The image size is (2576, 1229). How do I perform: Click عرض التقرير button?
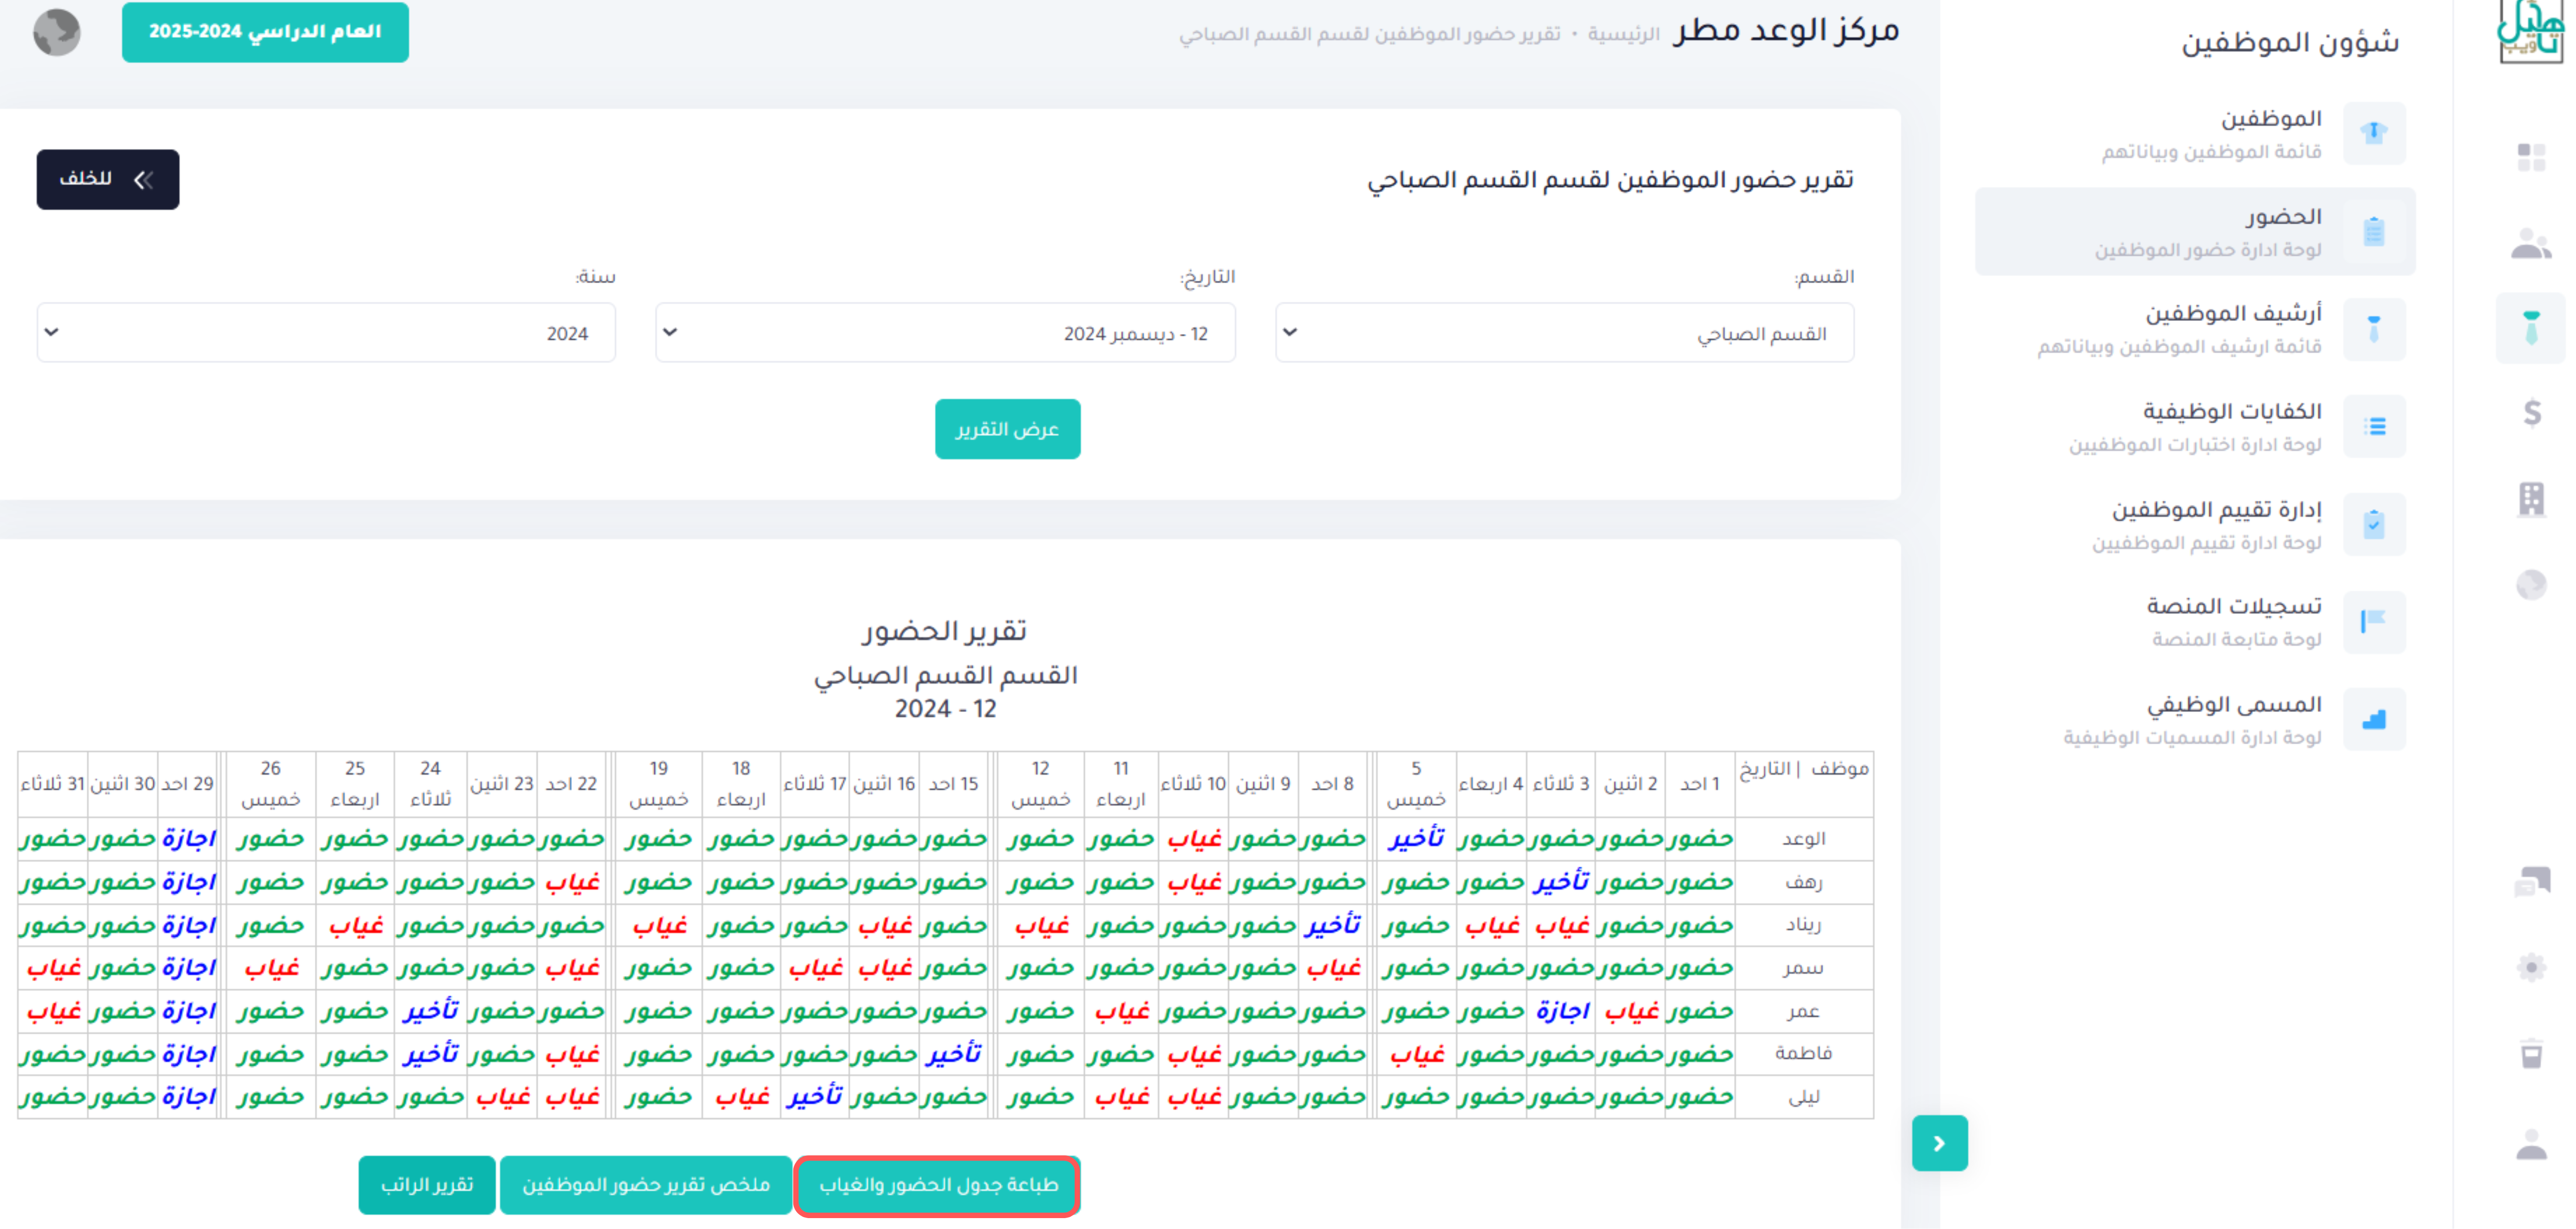point(1007,429)
